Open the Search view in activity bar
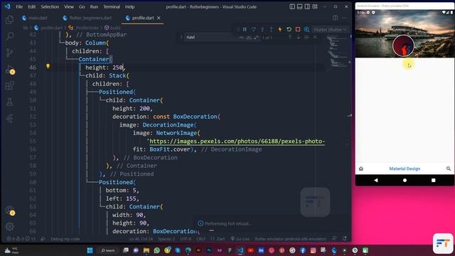 click(9, 36)
